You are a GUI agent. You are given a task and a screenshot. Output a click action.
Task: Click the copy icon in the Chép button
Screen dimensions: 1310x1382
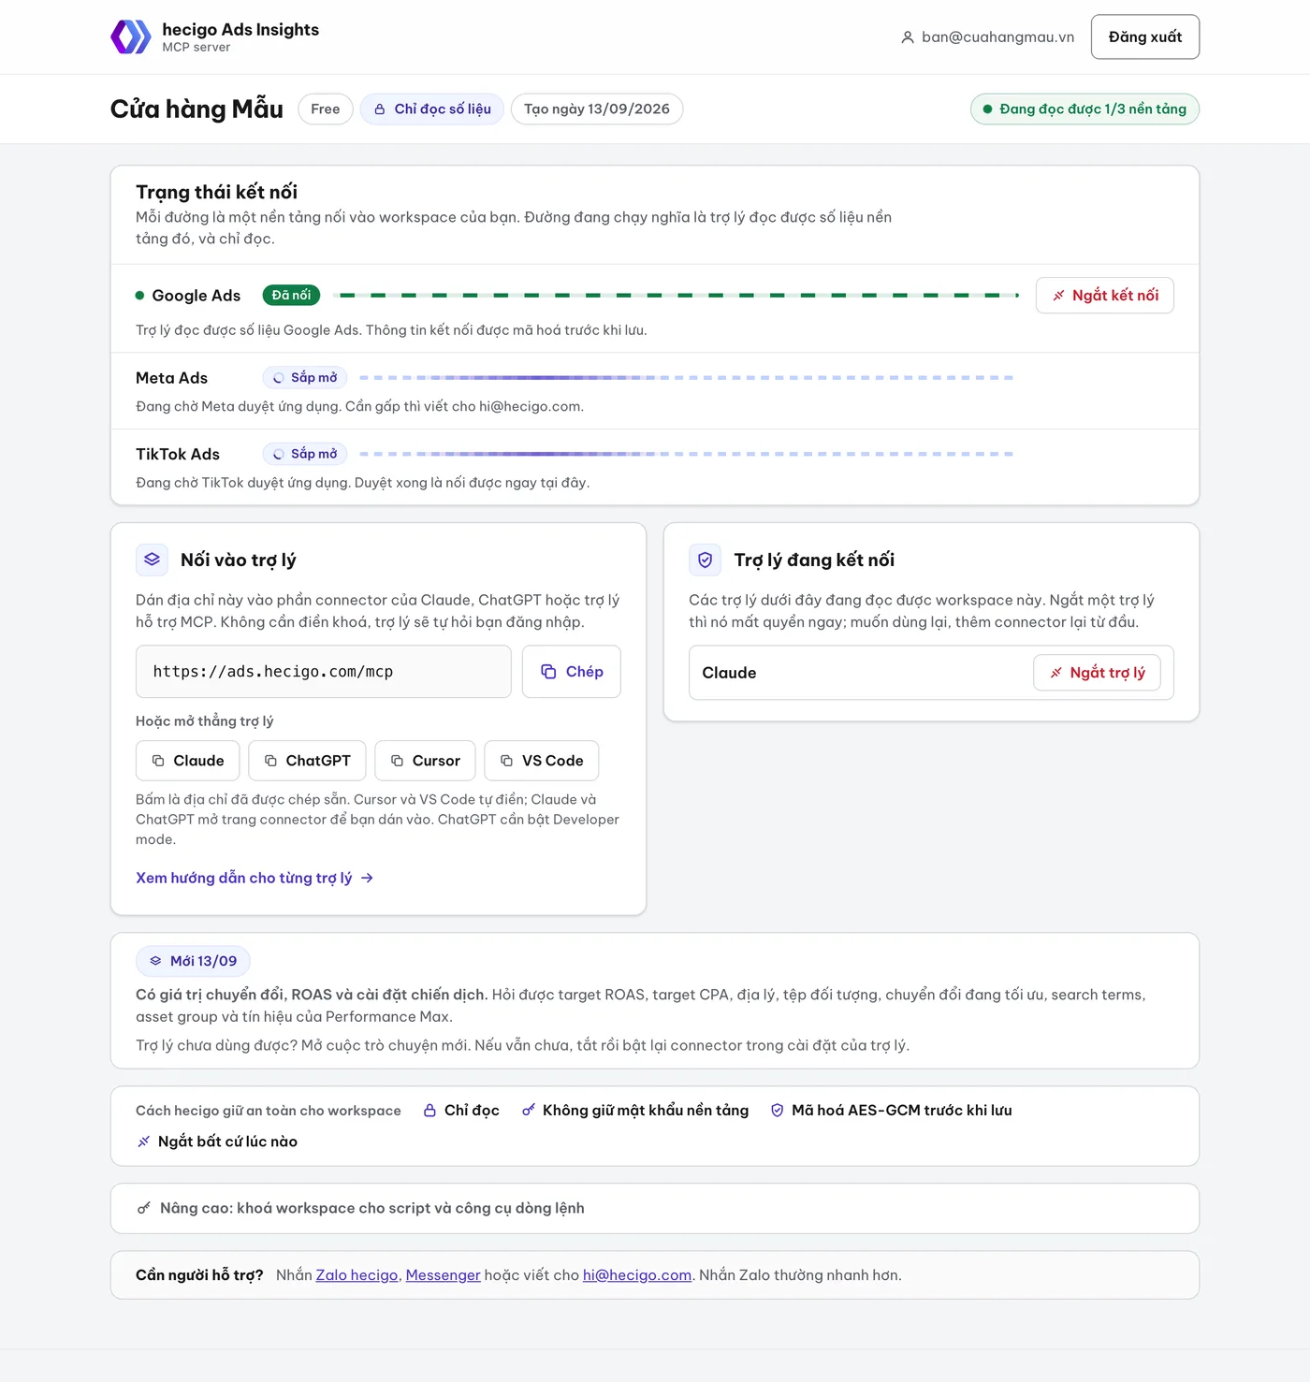pos(548,672)
